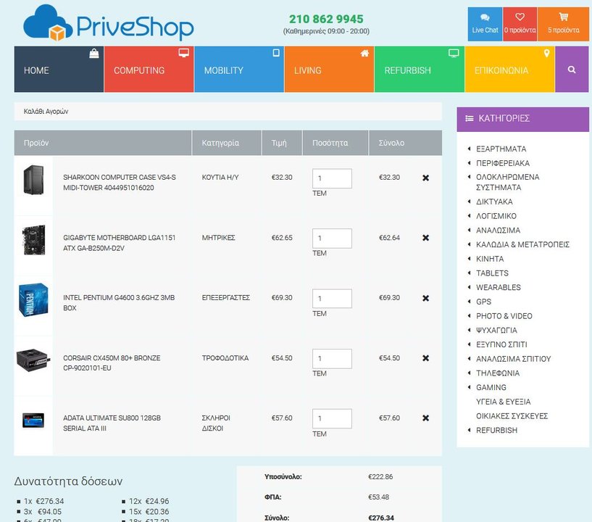The width and height of the screenshot is (592, 522).
Task: Open the PHOTO & VIDEO category link
Action: coord(504,316)
